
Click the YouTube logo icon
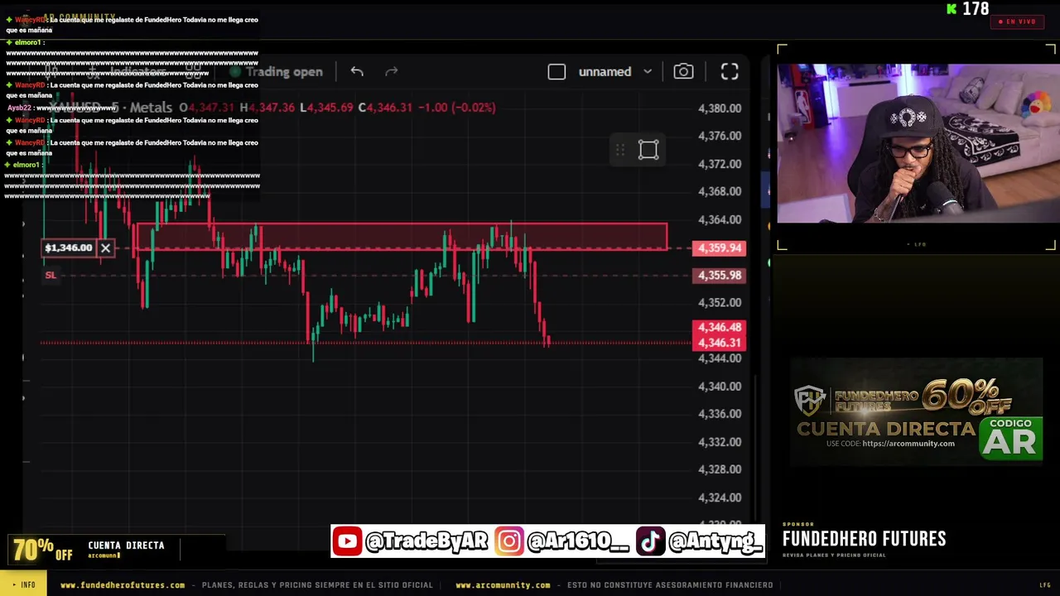348,541
